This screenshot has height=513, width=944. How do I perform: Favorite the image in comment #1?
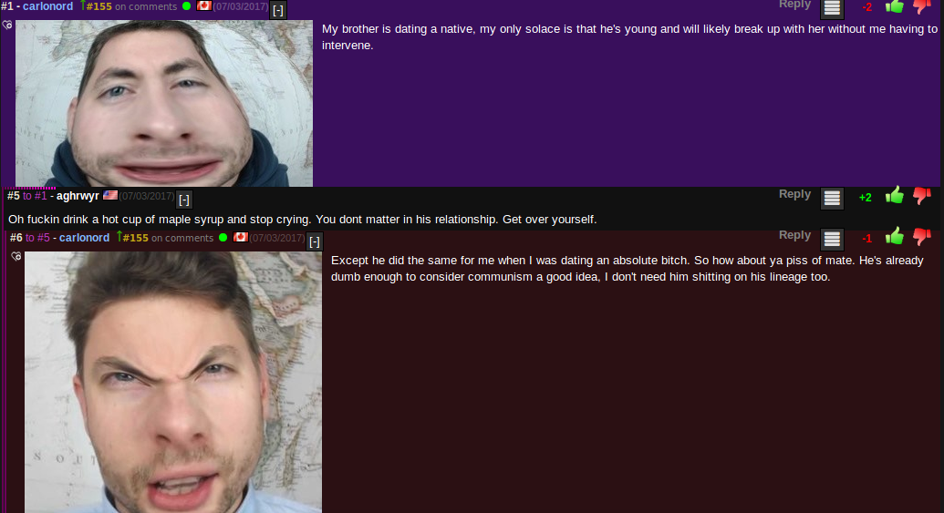coord(7,25)
